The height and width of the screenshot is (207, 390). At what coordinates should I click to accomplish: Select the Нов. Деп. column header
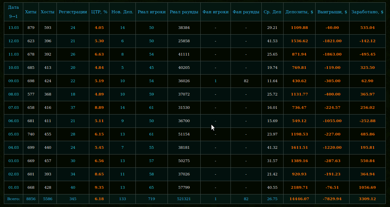(122, 12)
